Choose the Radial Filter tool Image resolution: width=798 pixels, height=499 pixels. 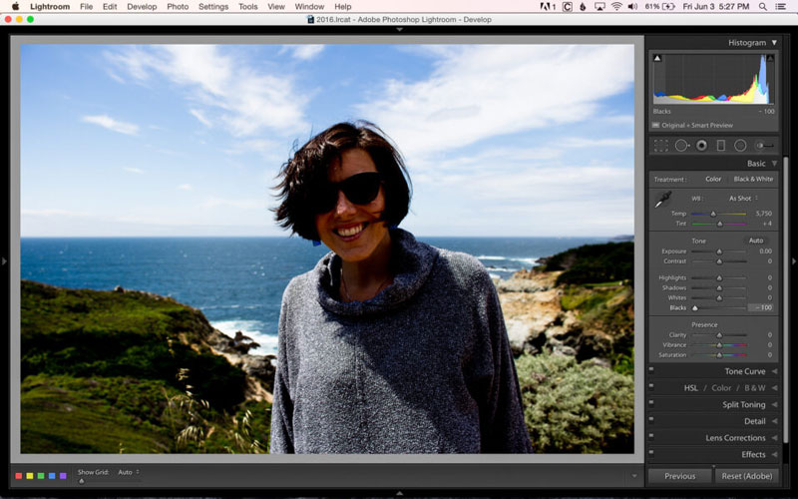point(740,146)
